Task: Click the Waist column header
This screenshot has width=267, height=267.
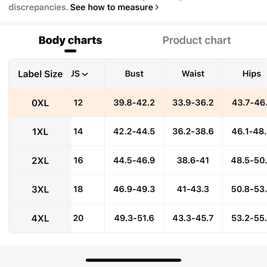Action: tap(193, 74)
